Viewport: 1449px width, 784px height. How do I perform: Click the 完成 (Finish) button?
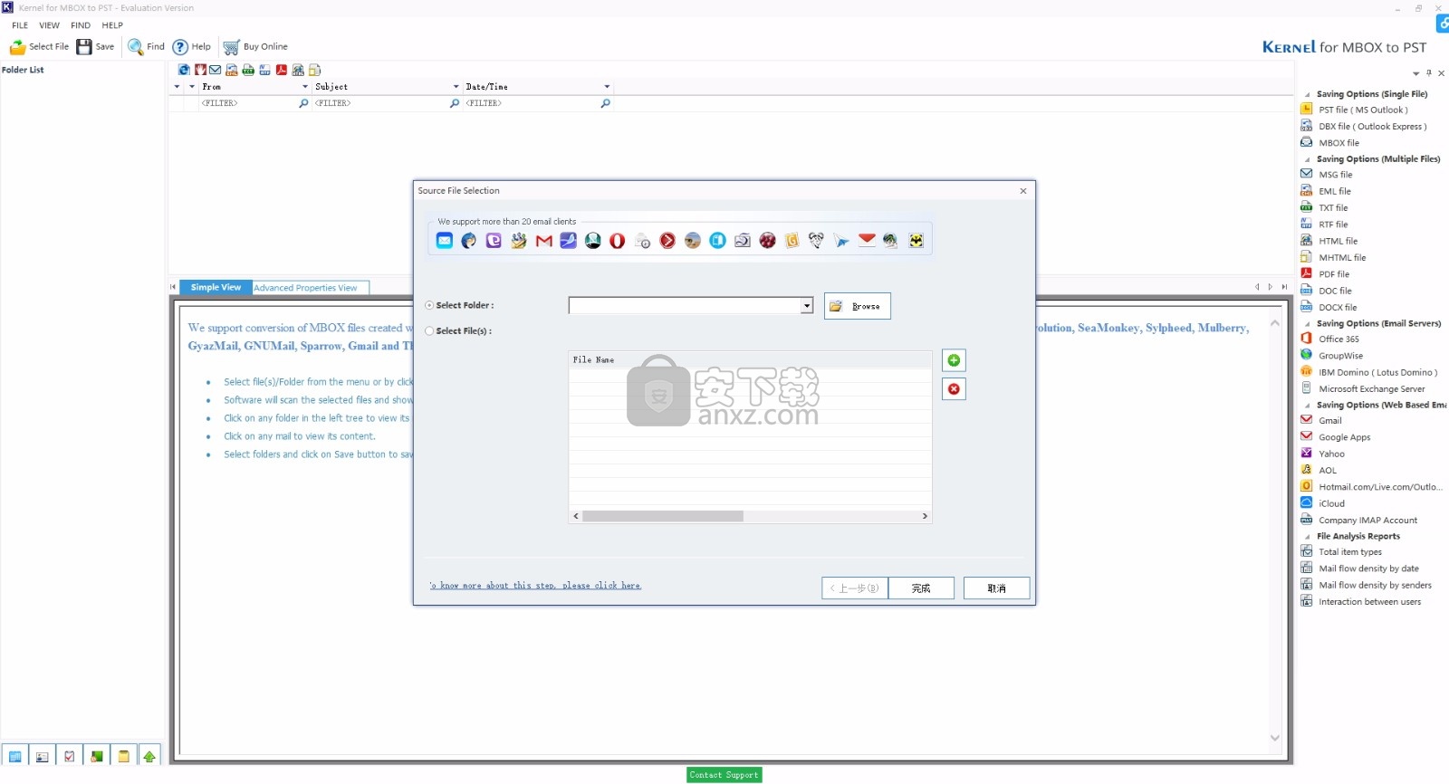click(x=921, y=588)
